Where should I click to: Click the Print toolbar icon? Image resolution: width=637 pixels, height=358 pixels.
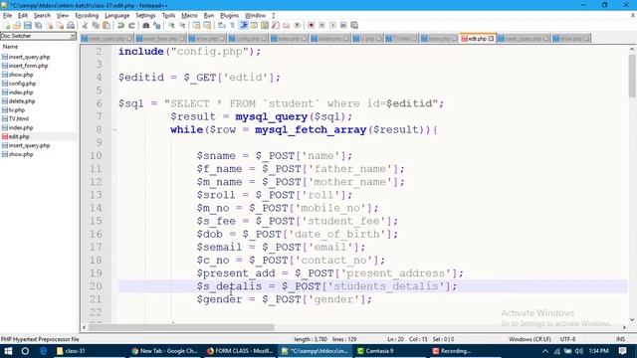[x=71, y=26]
